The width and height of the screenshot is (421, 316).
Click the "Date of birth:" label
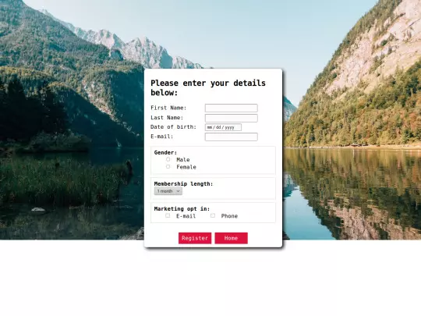coord(173,127)
